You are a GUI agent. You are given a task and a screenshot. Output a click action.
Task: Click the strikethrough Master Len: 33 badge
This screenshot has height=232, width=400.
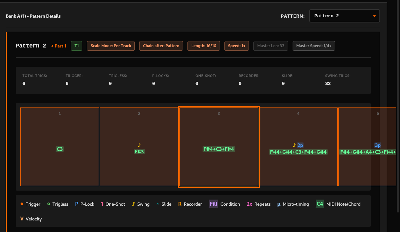tap(271, 46)
